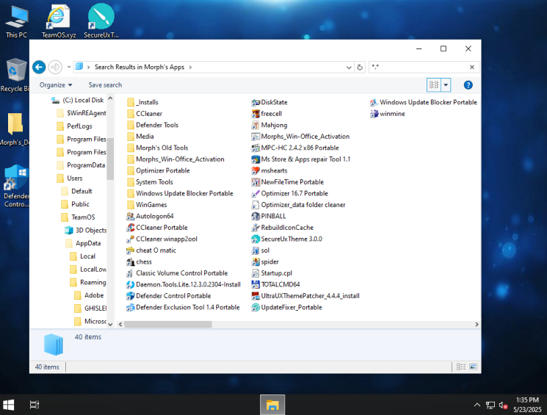Select the WinGames folder
547x415 pixels.
(x=147, y=205)
